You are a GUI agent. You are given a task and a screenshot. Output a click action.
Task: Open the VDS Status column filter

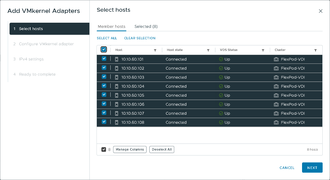pyautogui.click(x=263, y=50)
